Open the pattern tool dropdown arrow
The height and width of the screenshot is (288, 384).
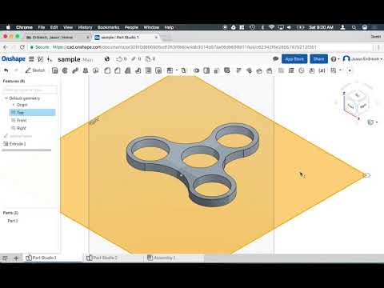coord(177,70)
